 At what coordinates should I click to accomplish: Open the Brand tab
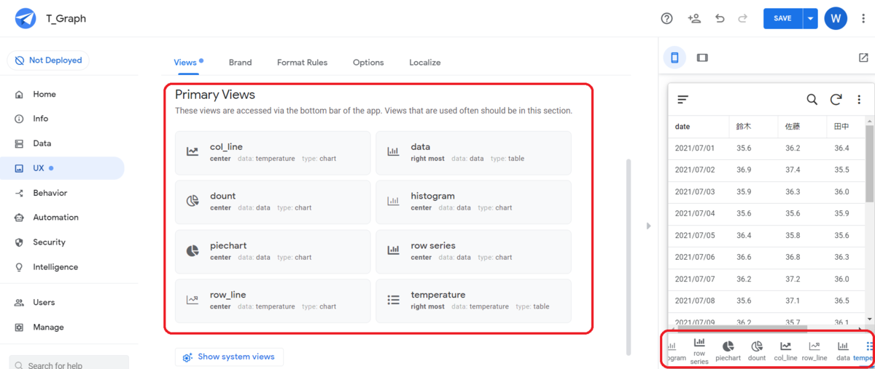click(240, 63)
